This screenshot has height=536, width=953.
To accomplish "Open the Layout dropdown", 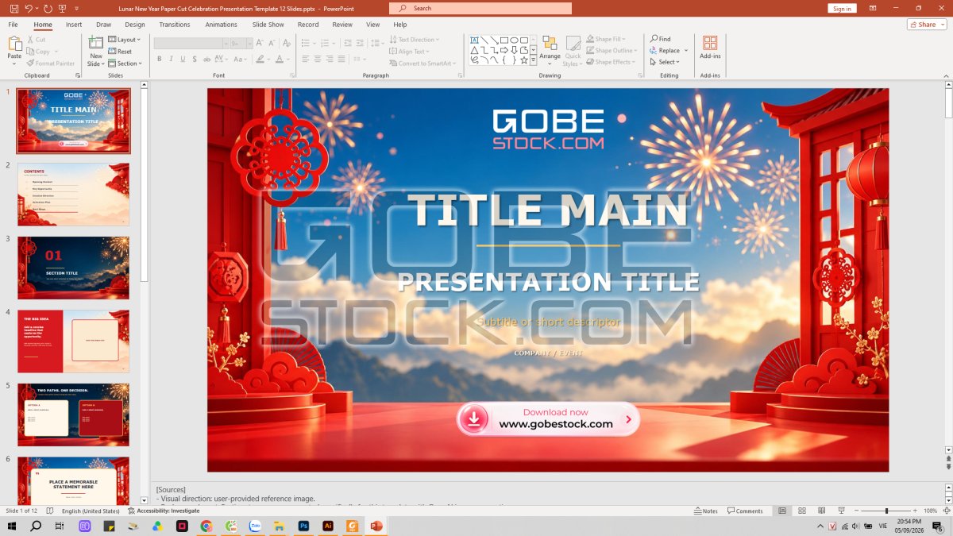I will 124,40.
